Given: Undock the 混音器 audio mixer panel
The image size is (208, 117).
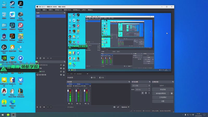Looking at the screenshot, I should pyautogui.click(x=129, y=82).
